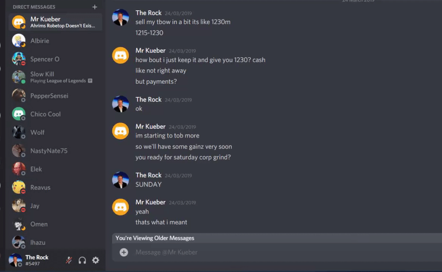Click Chico Cool's green avatar icon
This screenshot has width=442, height=272.
(x=19, y=114)
